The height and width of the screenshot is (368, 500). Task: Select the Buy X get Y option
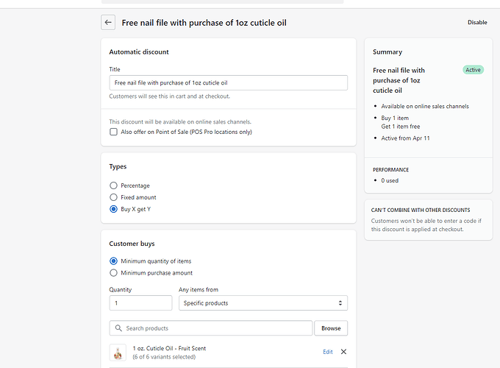click(113, 209)
